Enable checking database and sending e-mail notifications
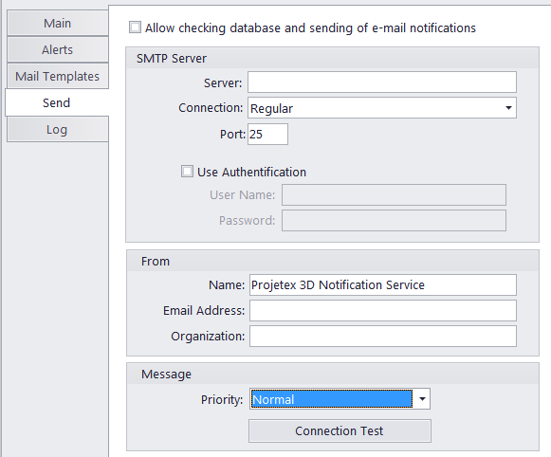 click(x=135, y=27)
